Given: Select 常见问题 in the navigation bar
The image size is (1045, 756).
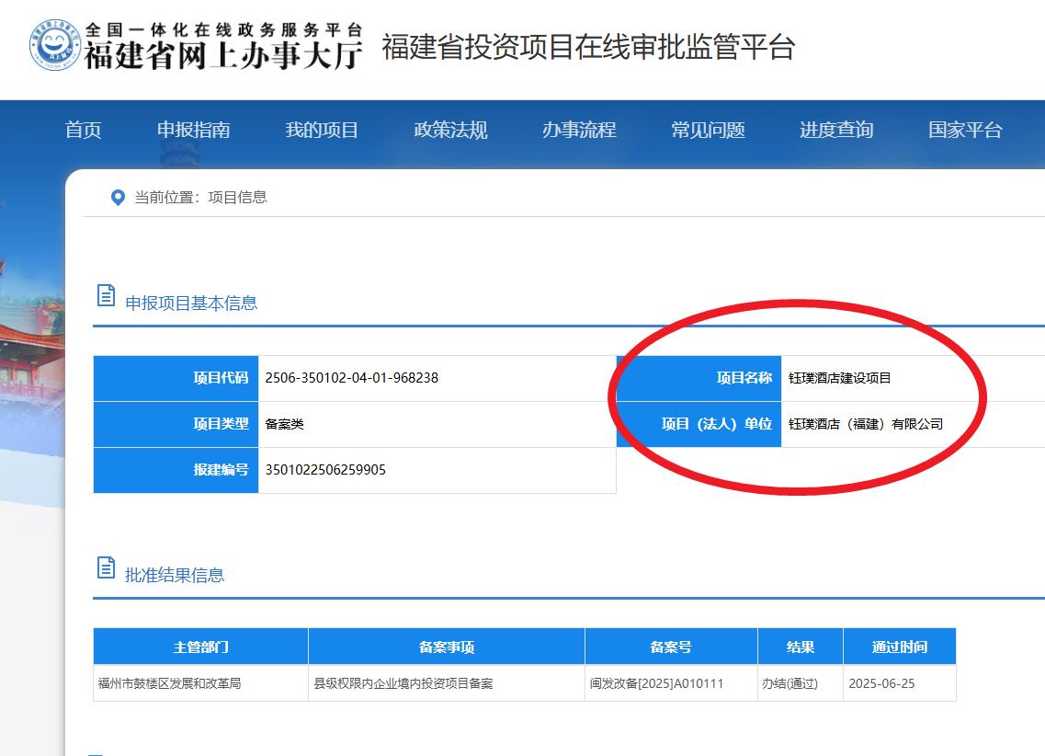Looking at the screenshot, I should [x=708, y=130].
